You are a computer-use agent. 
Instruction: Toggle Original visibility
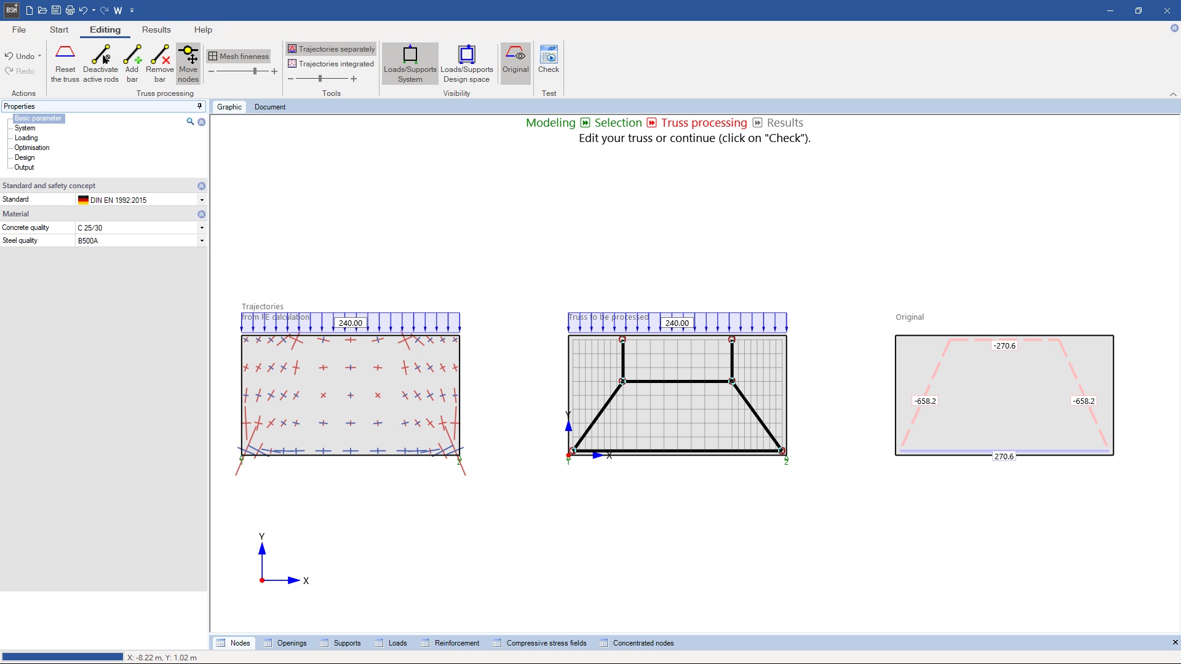pyautogui.click(x=515, y=60)
